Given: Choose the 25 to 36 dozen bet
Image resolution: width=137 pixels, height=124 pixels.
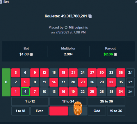Looking at the screenshot, I should [106, 101].
